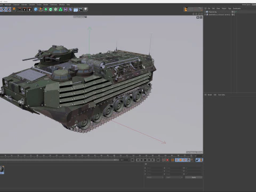Open the Simulate menu
The width and height of the screenshot is (256, 192).
pos(32,5)
